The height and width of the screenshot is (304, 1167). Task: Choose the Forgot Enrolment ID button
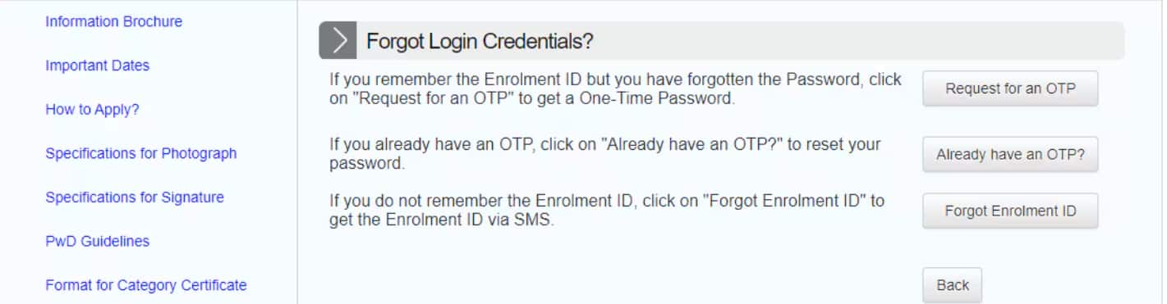(x=1010, y=211)
